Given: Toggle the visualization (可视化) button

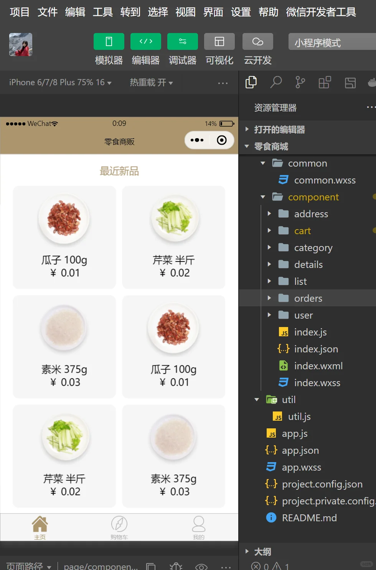Looking at the screenshot, I should click(x=219, y=41).
